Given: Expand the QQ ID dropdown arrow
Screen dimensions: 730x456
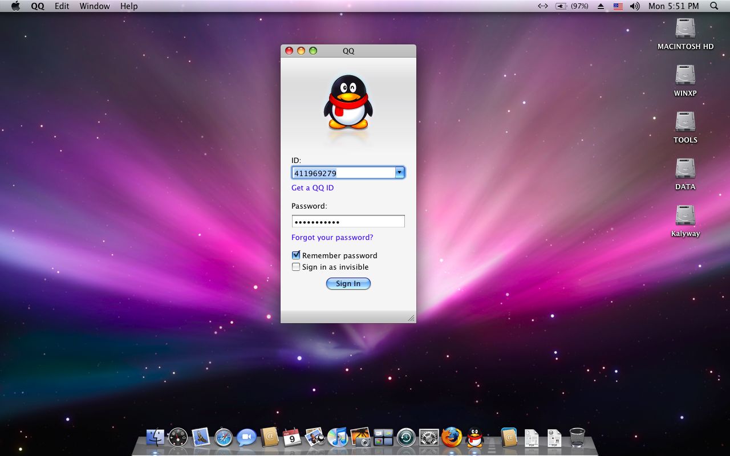Looking at the screenshot, I should [400, 172].
